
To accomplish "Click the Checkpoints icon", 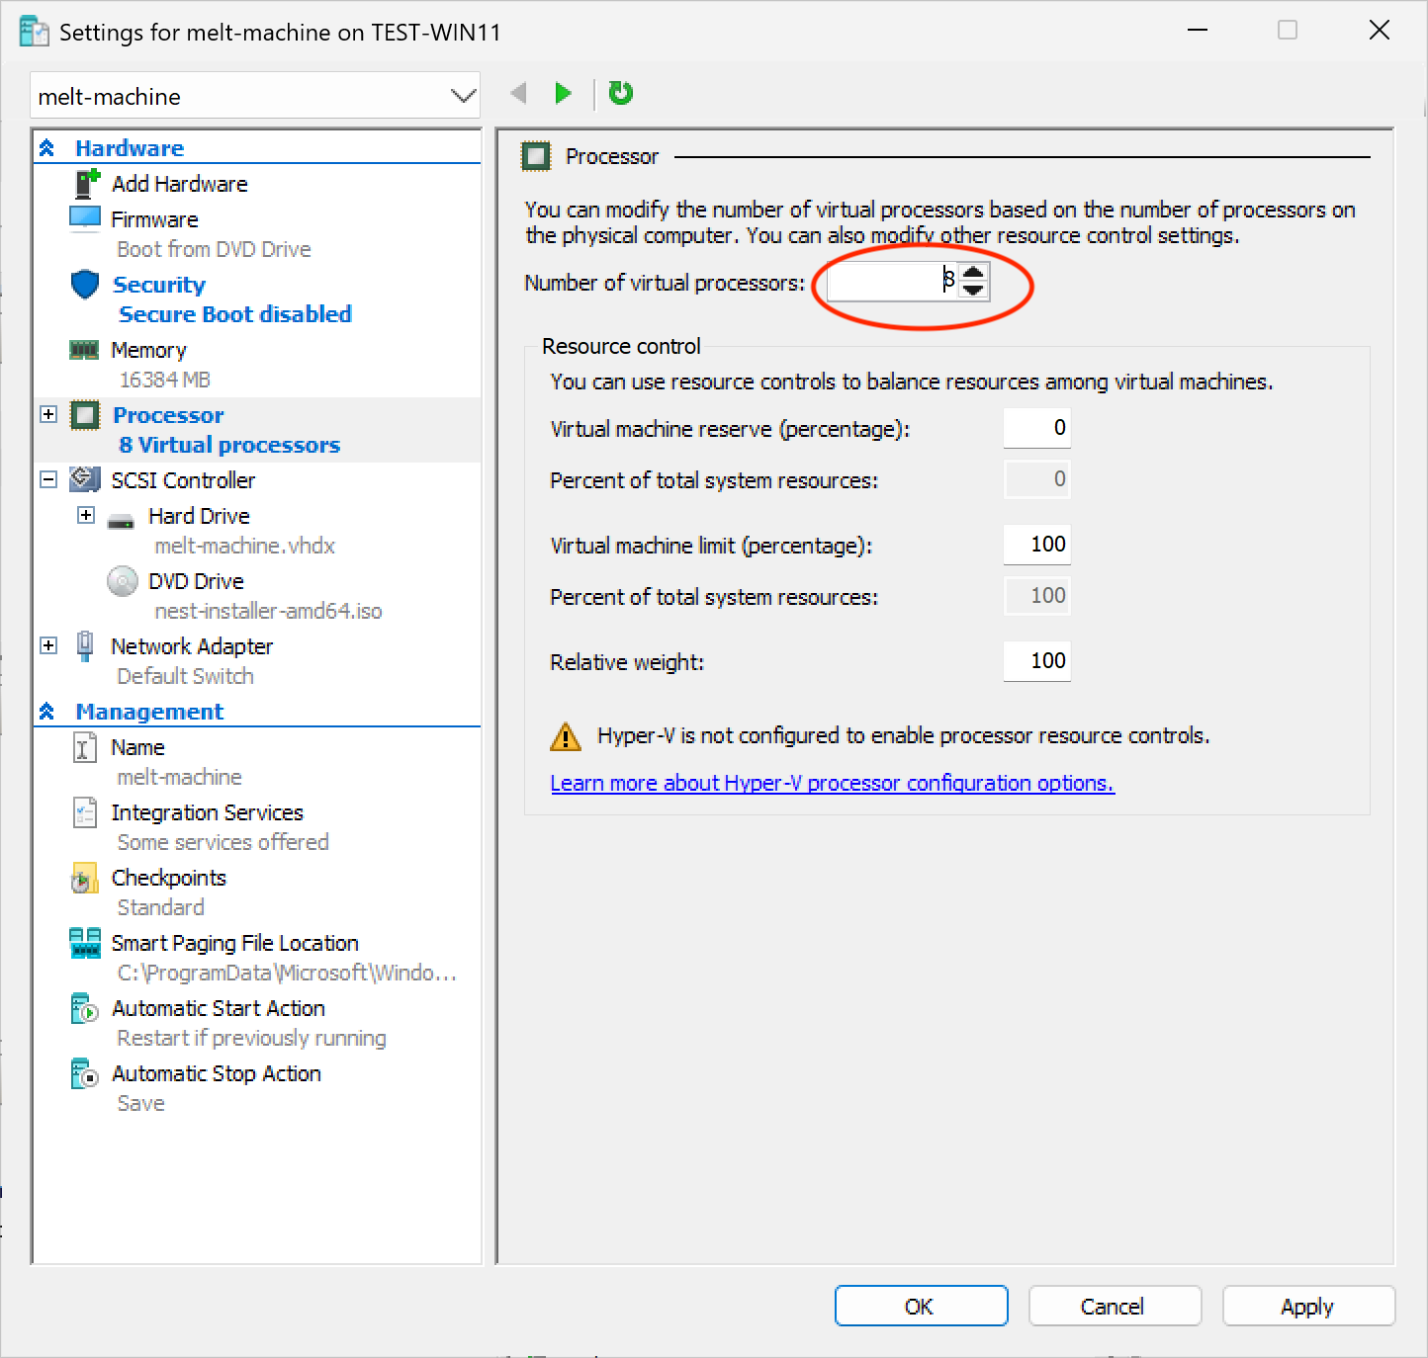I will pos(85,878).
